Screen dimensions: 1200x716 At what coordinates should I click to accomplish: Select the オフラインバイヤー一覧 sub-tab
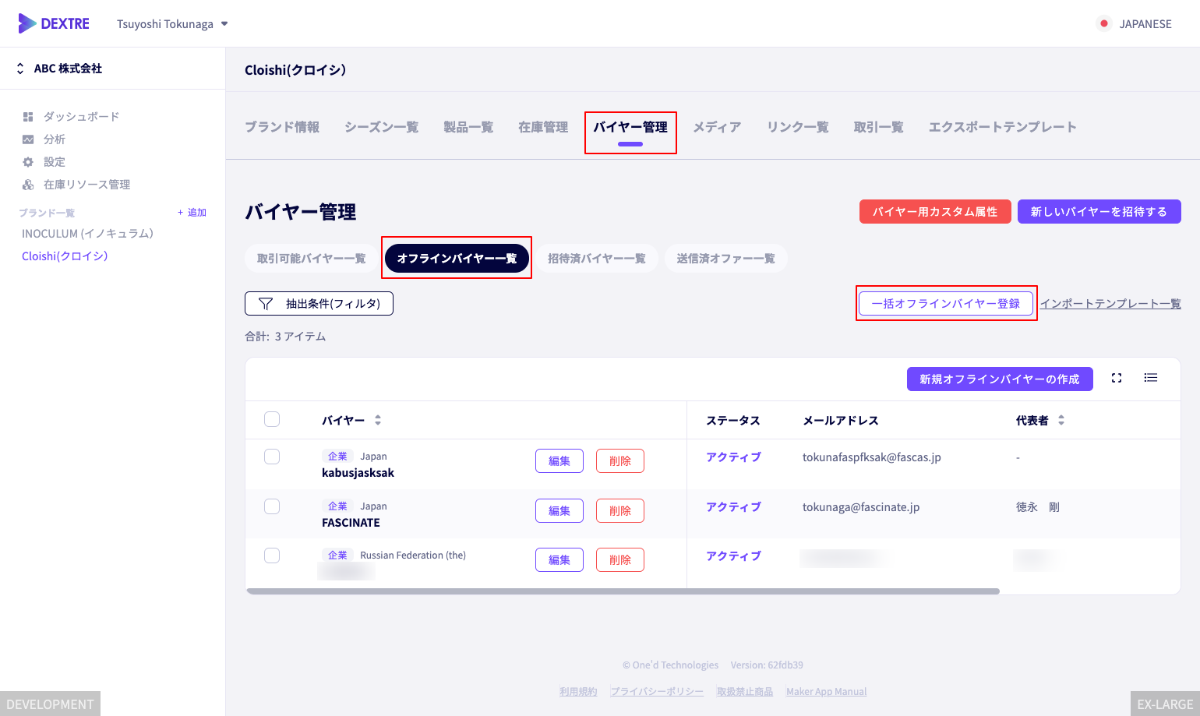(x=457, y=259)
